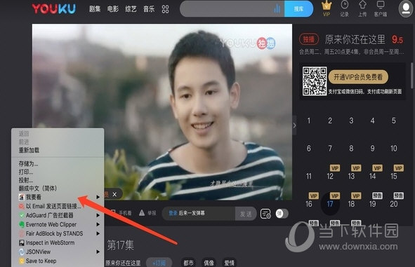Click the Inspect in WebStorm icon
Viewport: 415px width, 267px height.
[x=22, y=242]
